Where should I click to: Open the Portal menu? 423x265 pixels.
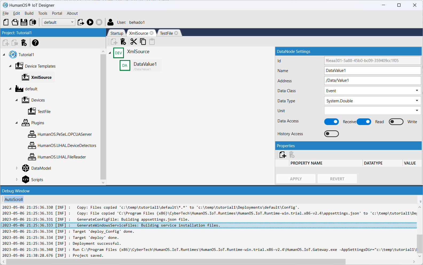point(57,13)
